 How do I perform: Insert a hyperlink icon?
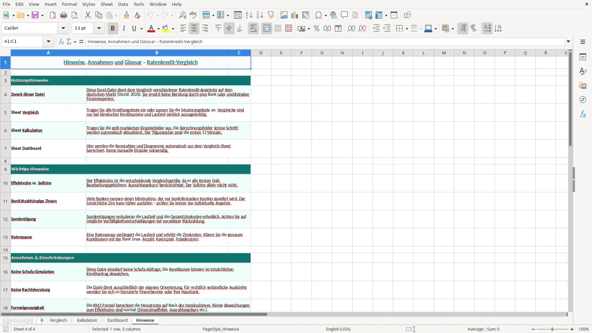point(333,15)
